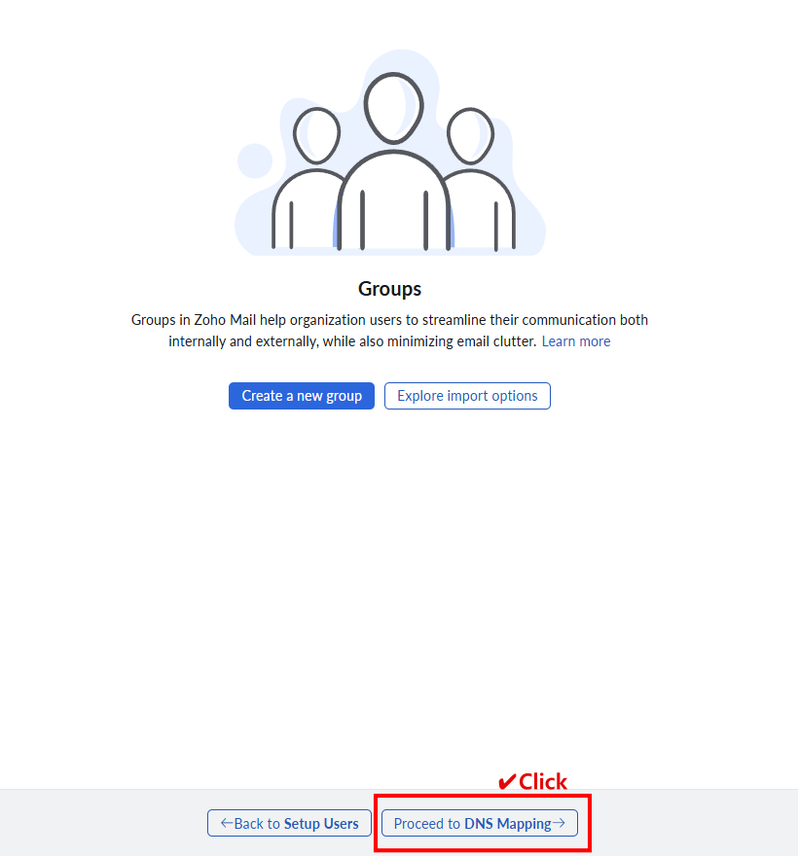Click the words Setup Users in bold
Screen dimensions: 798x856
[x=321, y=823]
